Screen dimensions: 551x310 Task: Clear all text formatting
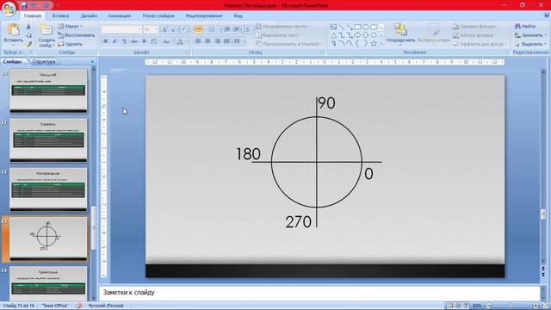point(183,30)
